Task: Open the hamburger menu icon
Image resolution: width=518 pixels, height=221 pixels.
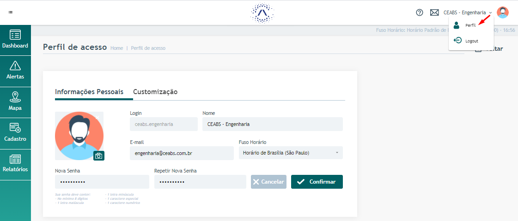Action: pyautogui.click(x=11, y=12)
